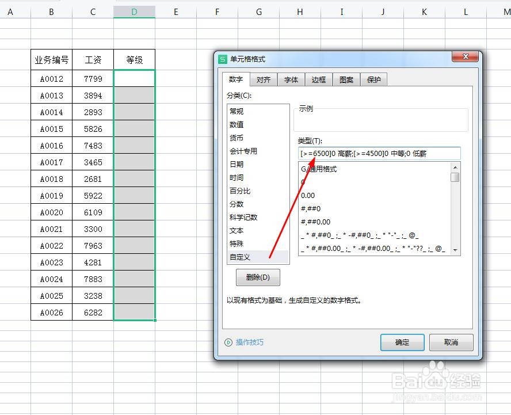Close the 单元格格式 dialog
Image resolution: width=511 pixels, height=415 pixels.
pyautogui.click(x=465, y=56)
